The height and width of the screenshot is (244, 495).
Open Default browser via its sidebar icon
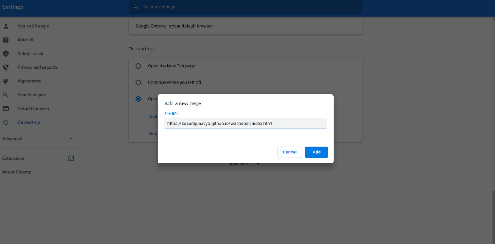pyautogui.click(x=5, y=108)
